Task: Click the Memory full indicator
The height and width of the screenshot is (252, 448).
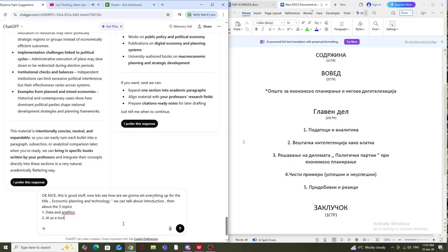Action: tap(180, 26)
